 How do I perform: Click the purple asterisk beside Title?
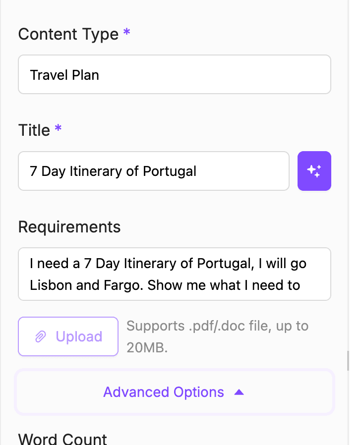coord(58,129)
